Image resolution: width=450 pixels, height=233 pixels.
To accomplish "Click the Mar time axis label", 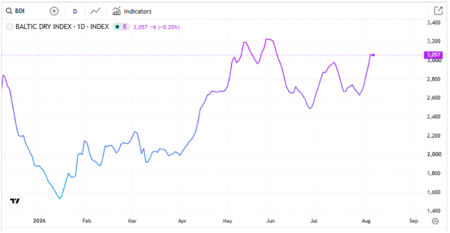I will tap(132, 221).
